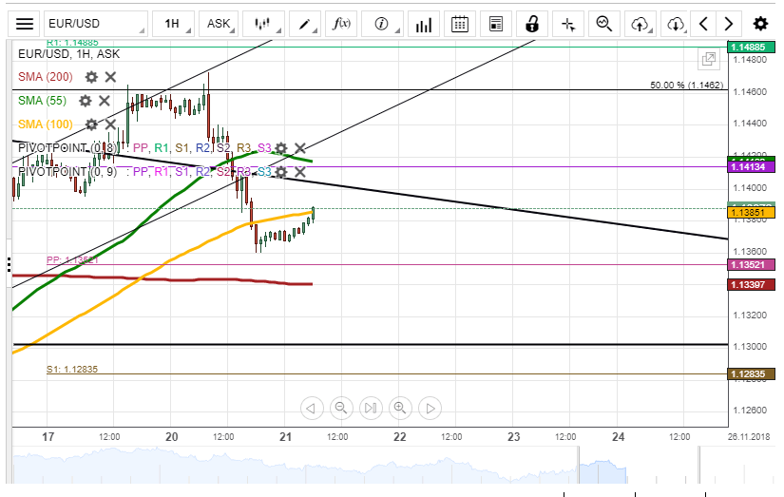This screenshot has width=784, height=497.
Task: Open SMA (100) settings gear
Action: (91, 124)
